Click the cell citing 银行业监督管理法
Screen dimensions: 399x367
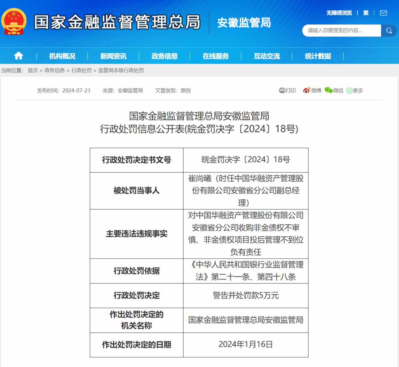click(246, 271)
